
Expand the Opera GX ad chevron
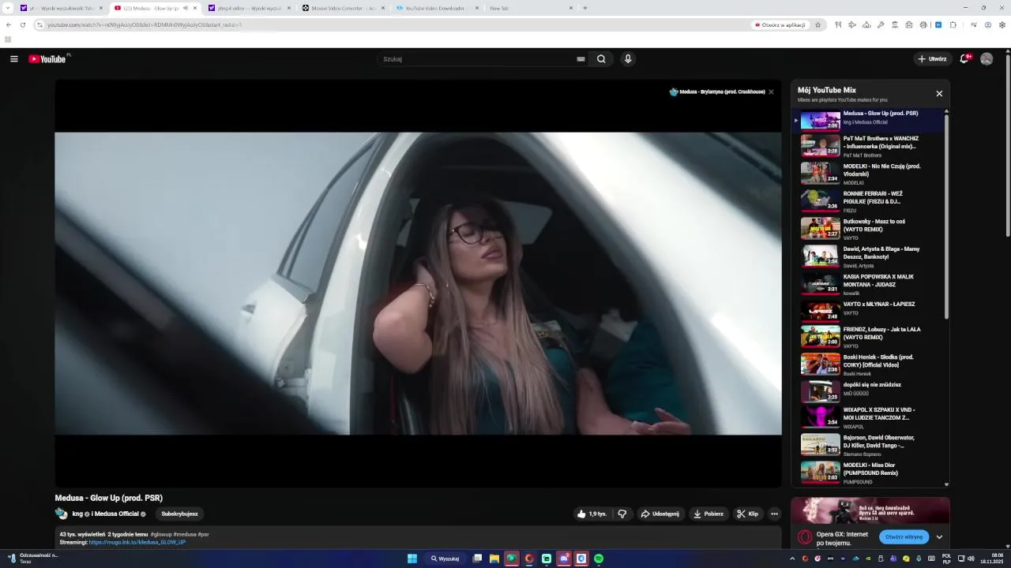tap(939, 537)
